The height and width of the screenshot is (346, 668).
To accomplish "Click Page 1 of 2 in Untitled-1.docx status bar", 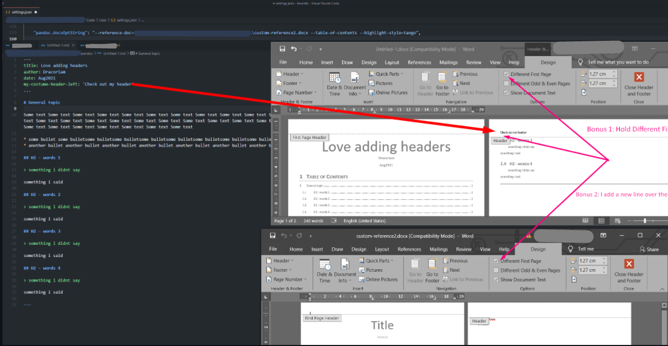I will [x=285, y=220].
